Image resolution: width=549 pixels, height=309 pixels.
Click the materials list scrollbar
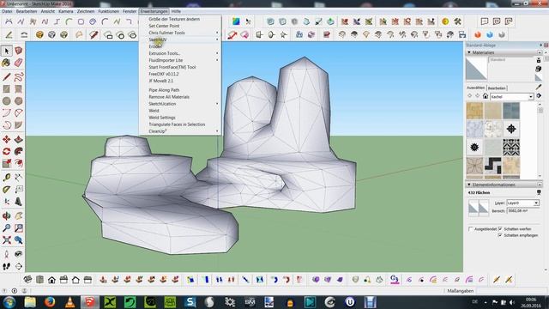tap(540, 140)
